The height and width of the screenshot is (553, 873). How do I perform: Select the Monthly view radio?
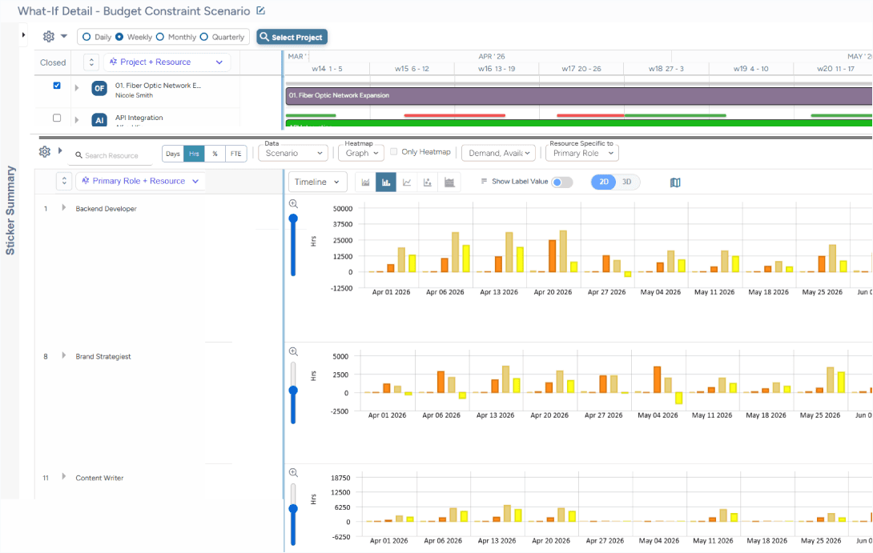(x=160, y=37)
